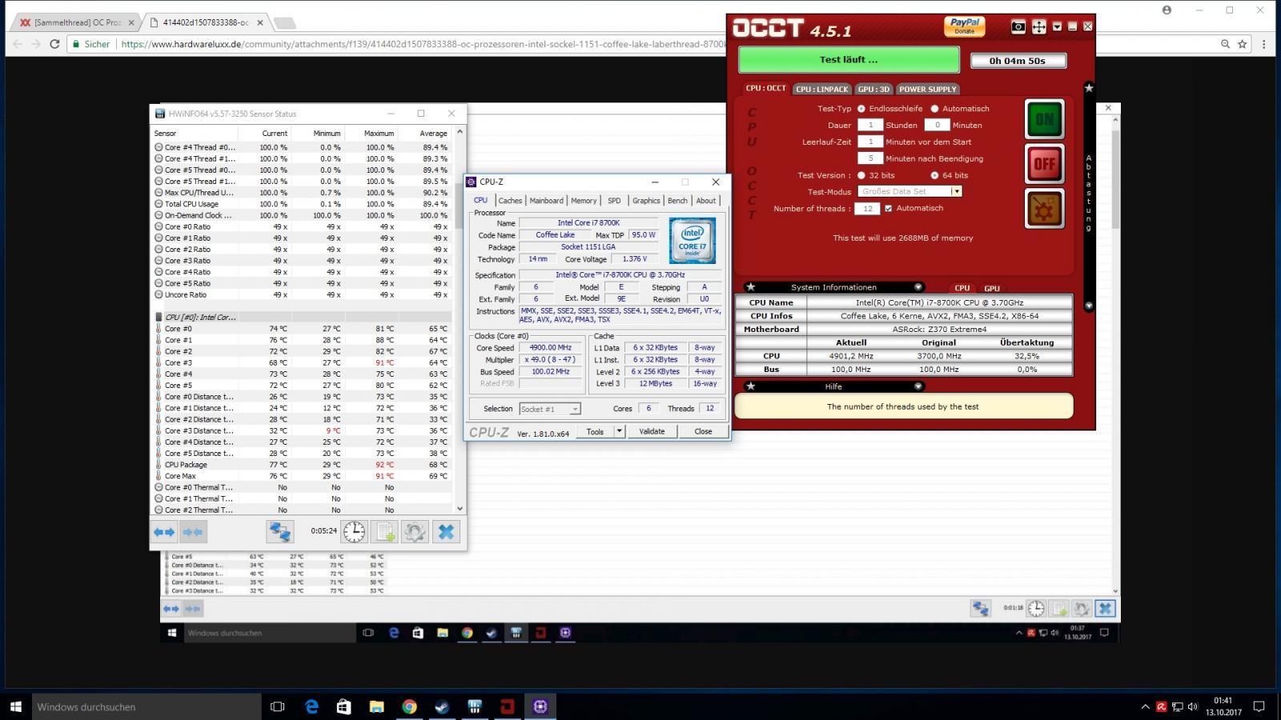Viewport: 1281px width, 720px height.
Task: Show hidden system tray icons chevron
Action: 1145,706
